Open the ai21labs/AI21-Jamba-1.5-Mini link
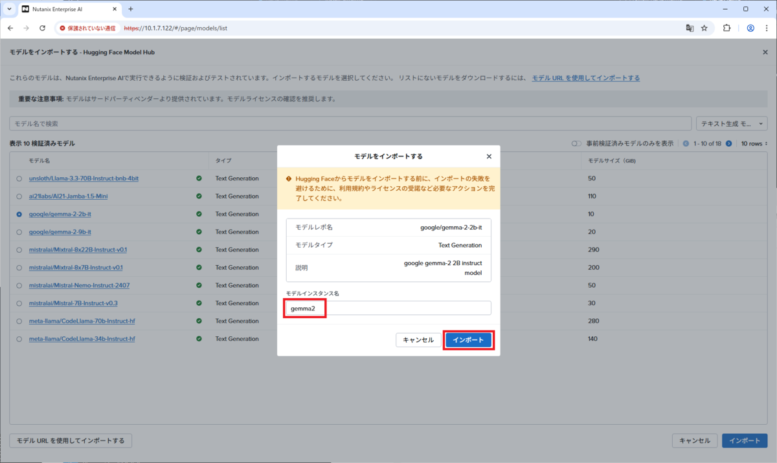 (x=69, y=196)
